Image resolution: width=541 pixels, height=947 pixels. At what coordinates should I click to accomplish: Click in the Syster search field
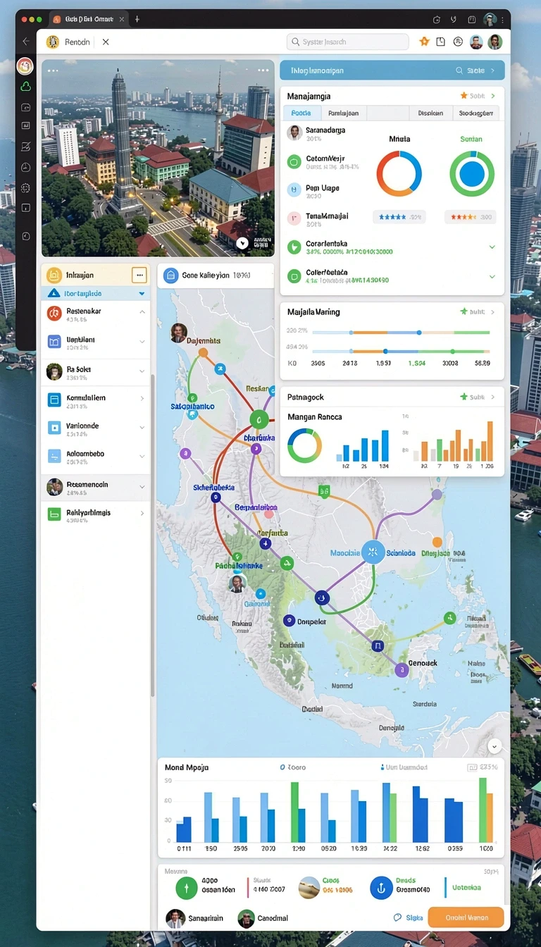[348, 42]
